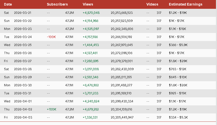217x125 pixels.
Task: Click total views 20,253,668,523
Action: point(122,13)
